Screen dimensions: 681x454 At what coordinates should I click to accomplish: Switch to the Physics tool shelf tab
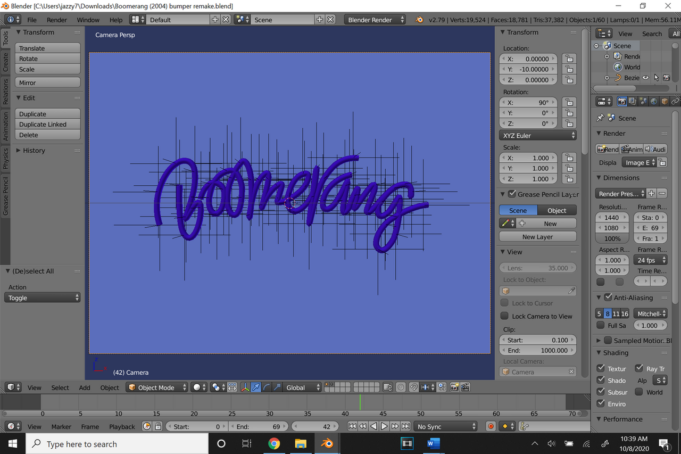6,159
